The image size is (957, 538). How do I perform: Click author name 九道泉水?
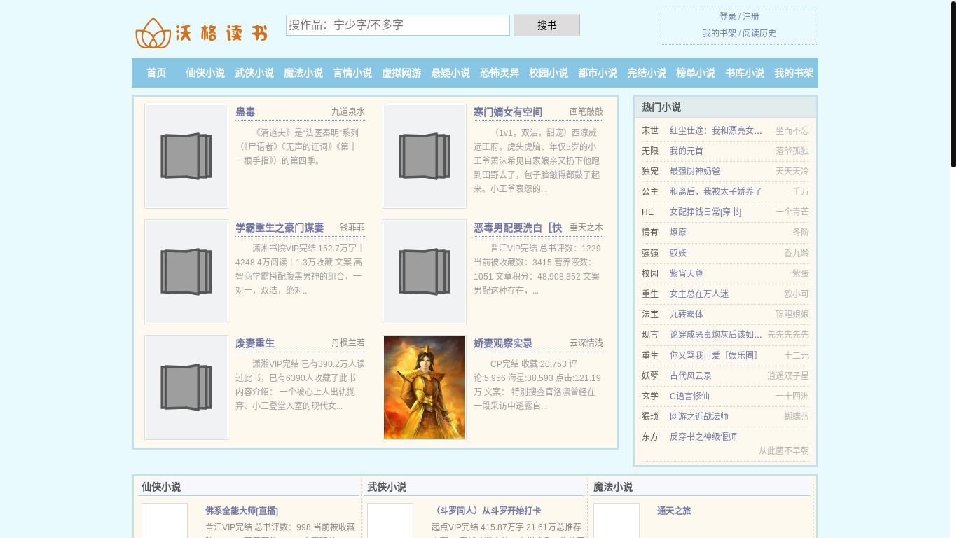click(x=348, y=112)
